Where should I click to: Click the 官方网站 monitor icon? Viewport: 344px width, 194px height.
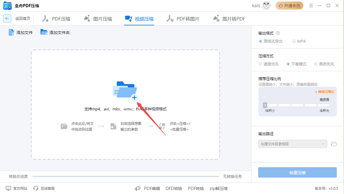8,188
